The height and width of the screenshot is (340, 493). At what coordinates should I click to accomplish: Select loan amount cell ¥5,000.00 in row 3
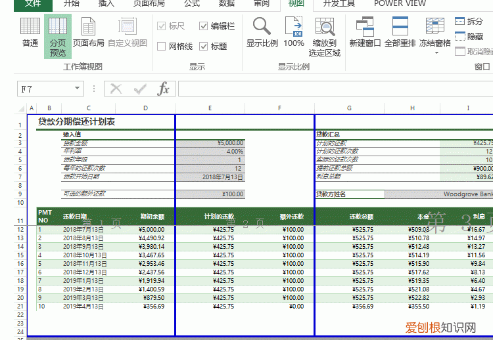(210, 143)
